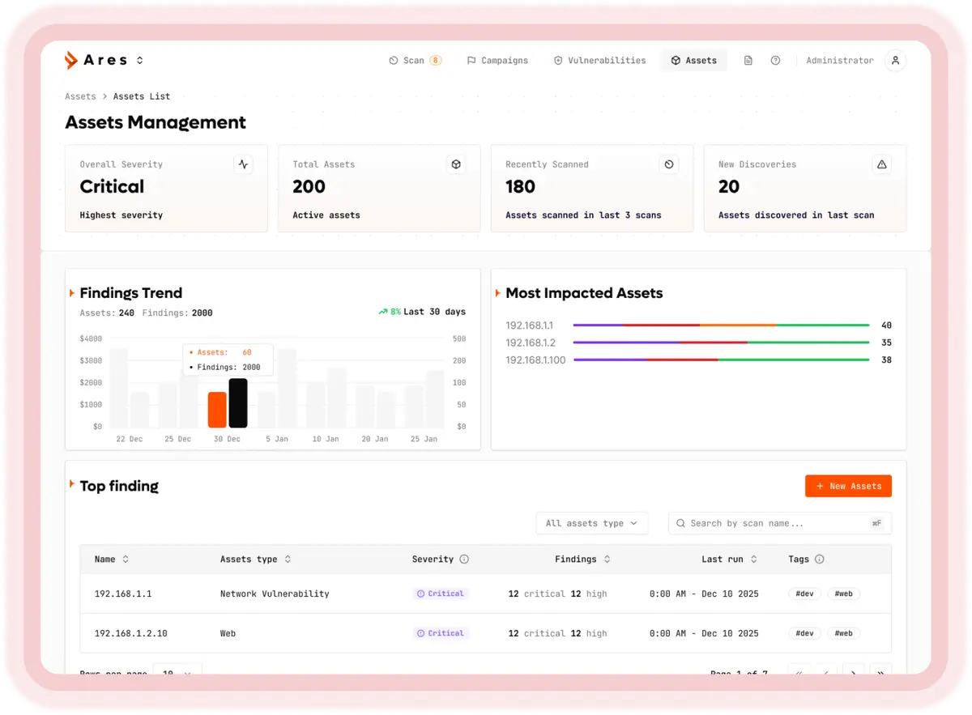
Task: Switch to the Campaigns section
Action: click(x=497, y=60)
